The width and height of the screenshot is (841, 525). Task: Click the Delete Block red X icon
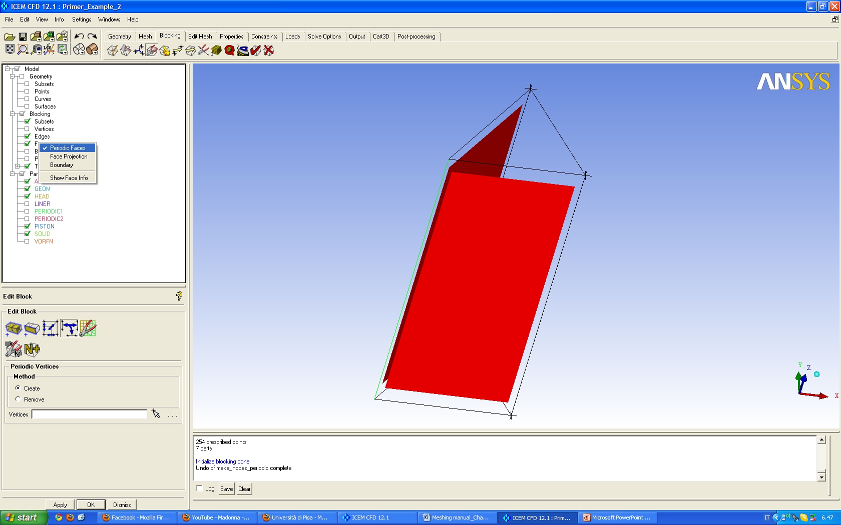click(x=269, y=50)
